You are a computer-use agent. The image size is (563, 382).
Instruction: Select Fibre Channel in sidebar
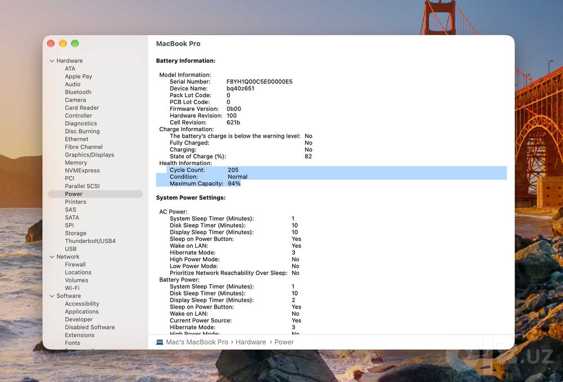click(x=84, y=147)
